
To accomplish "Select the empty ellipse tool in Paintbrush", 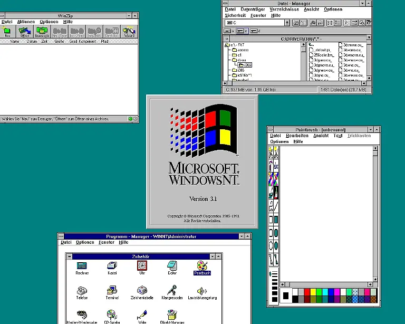I will click(271, 245).
